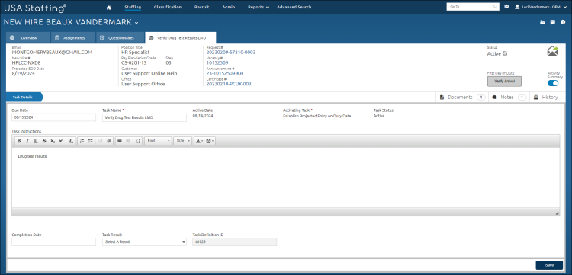The width and height of the screenshot is (572, 275).
Task: Apply Strikethrough formatting in editor toolbar
Action: coord(44,141)
